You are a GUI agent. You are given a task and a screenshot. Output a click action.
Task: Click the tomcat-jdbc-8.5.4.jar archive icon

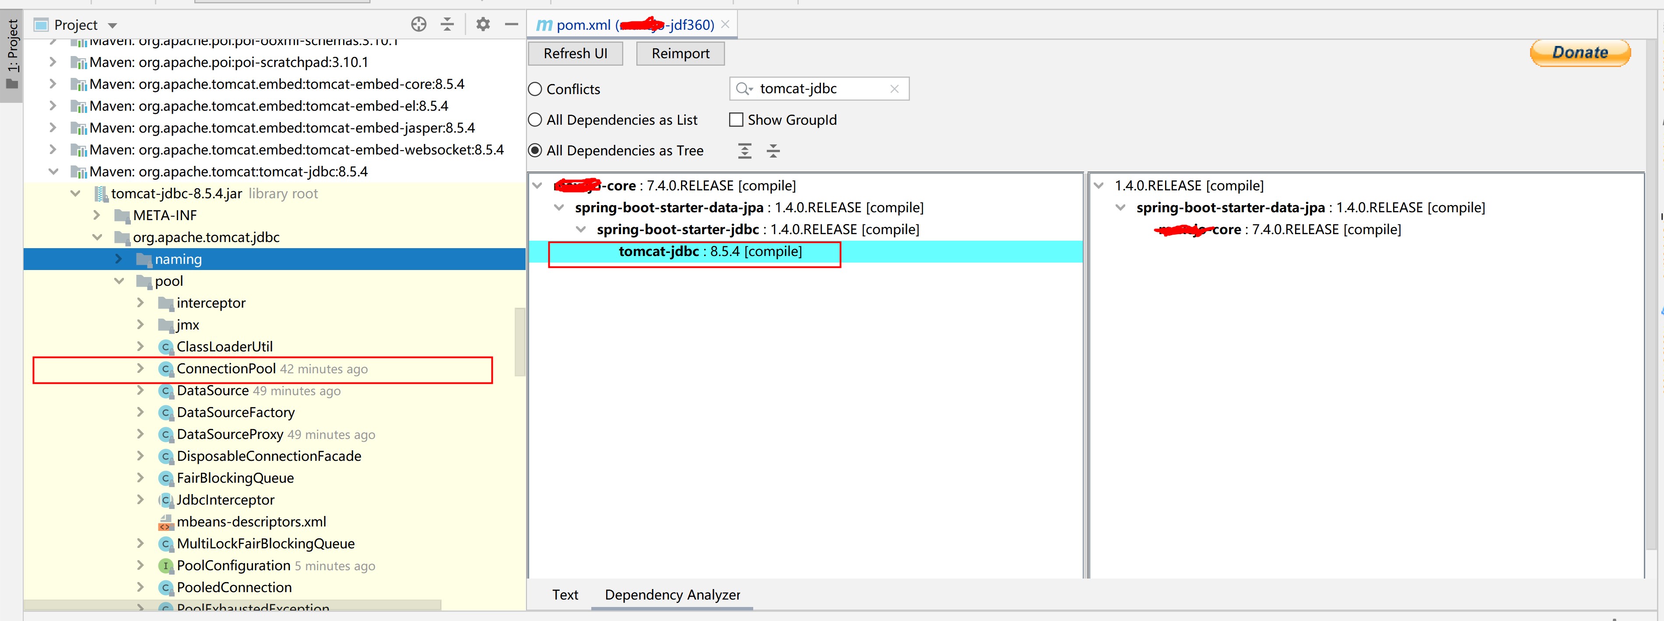[100, 194]
